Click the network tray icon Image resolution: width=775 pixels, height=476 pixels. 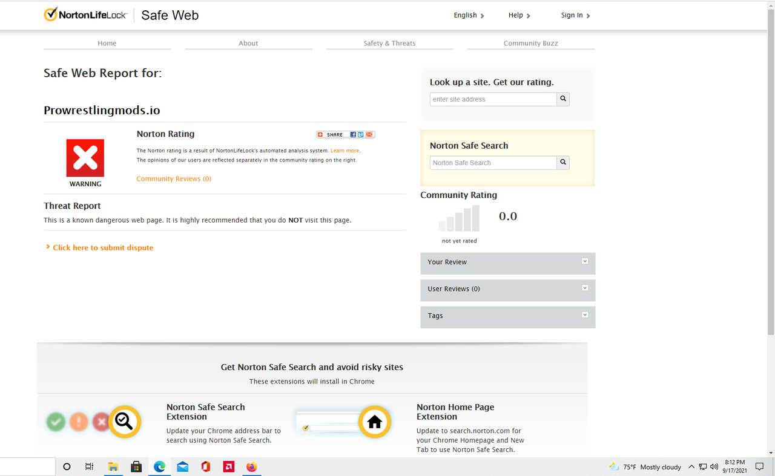[x=703, y=467]
